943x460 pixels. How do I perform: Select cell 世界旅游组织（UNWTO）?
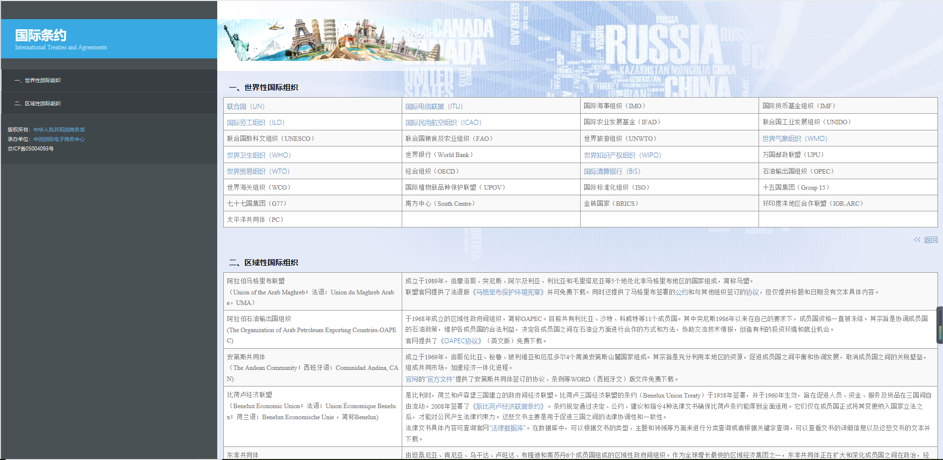(669, 138)
